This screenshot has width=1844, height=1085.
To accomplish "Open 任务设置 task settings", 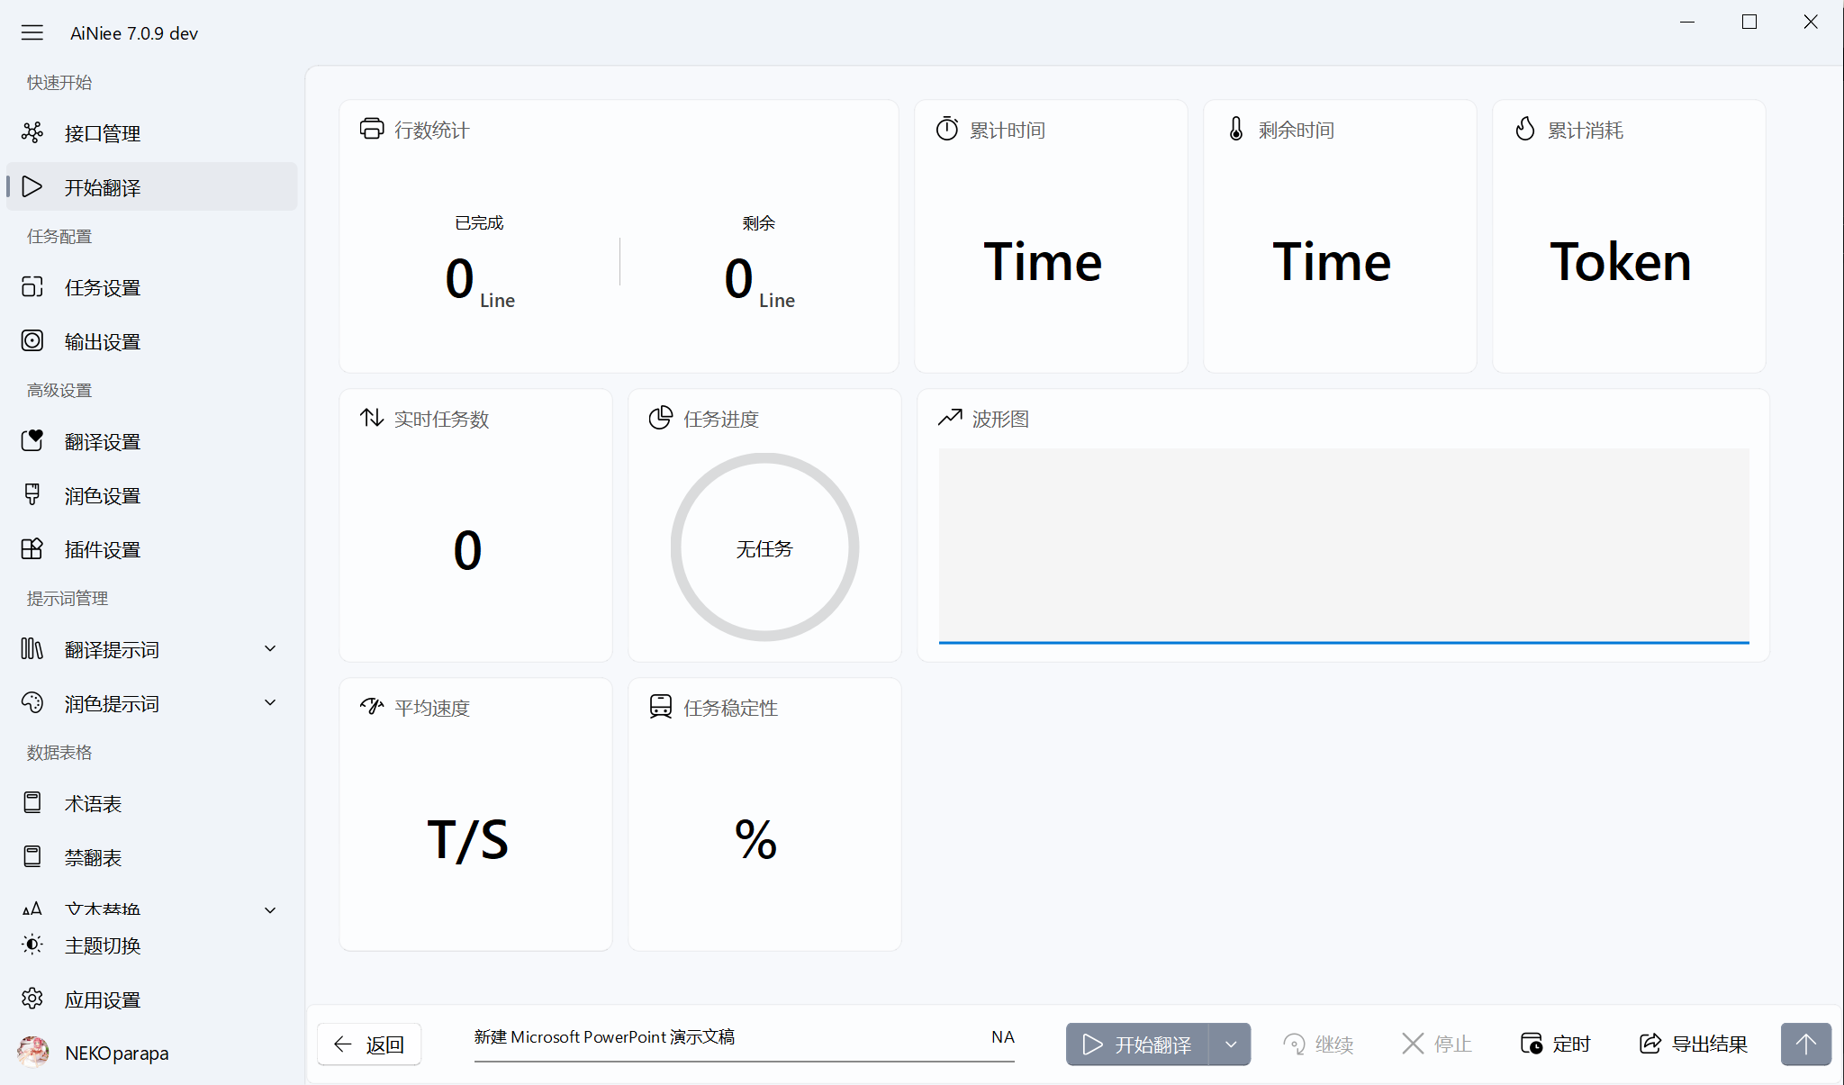I will [102, 287].
